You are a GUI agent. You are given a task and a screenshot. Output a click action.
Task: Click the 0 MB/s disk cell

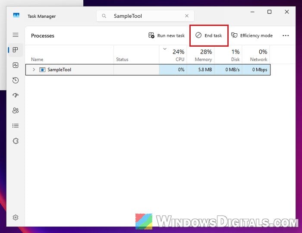click(228, 70)
